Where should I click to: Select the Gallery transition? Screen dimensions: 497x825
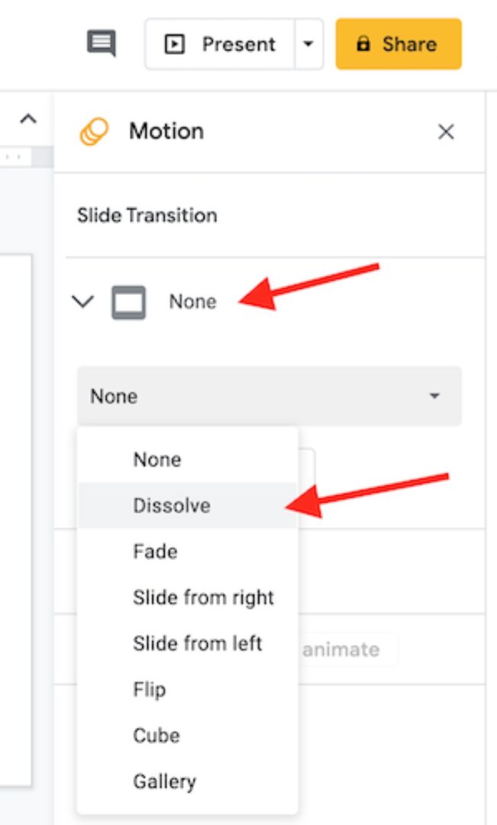164,781
